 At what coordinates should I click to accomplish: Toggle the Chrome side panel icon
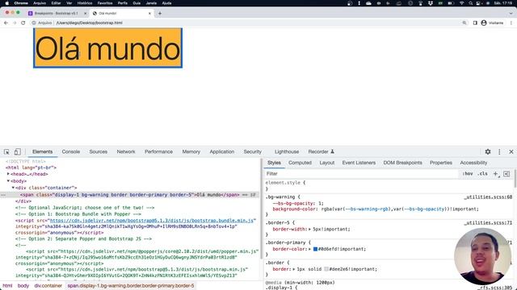(x=475, y=23)
